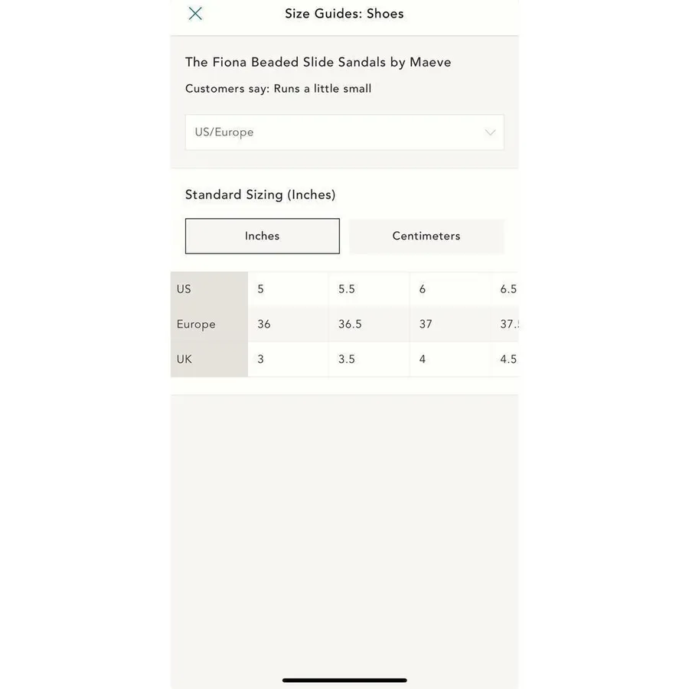Tap UK size 4.5 cell

click(505, 360)
